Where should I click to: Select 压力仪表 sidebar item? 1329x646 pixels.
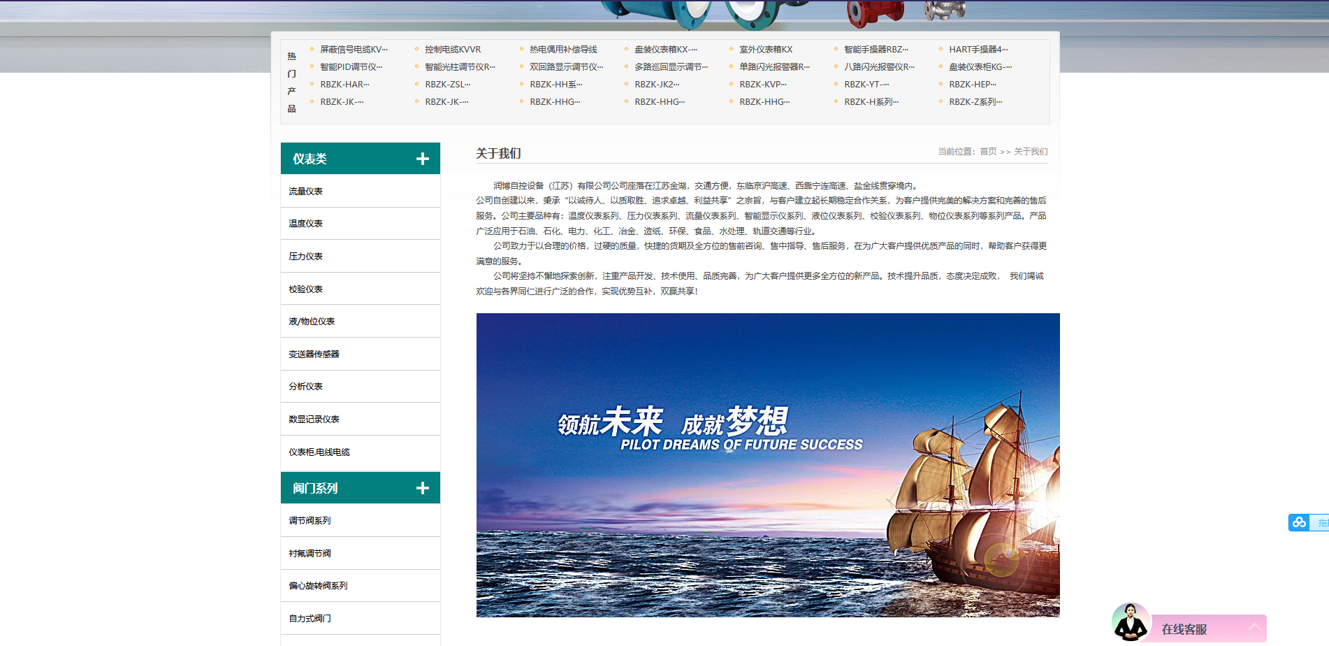(305, 257)
